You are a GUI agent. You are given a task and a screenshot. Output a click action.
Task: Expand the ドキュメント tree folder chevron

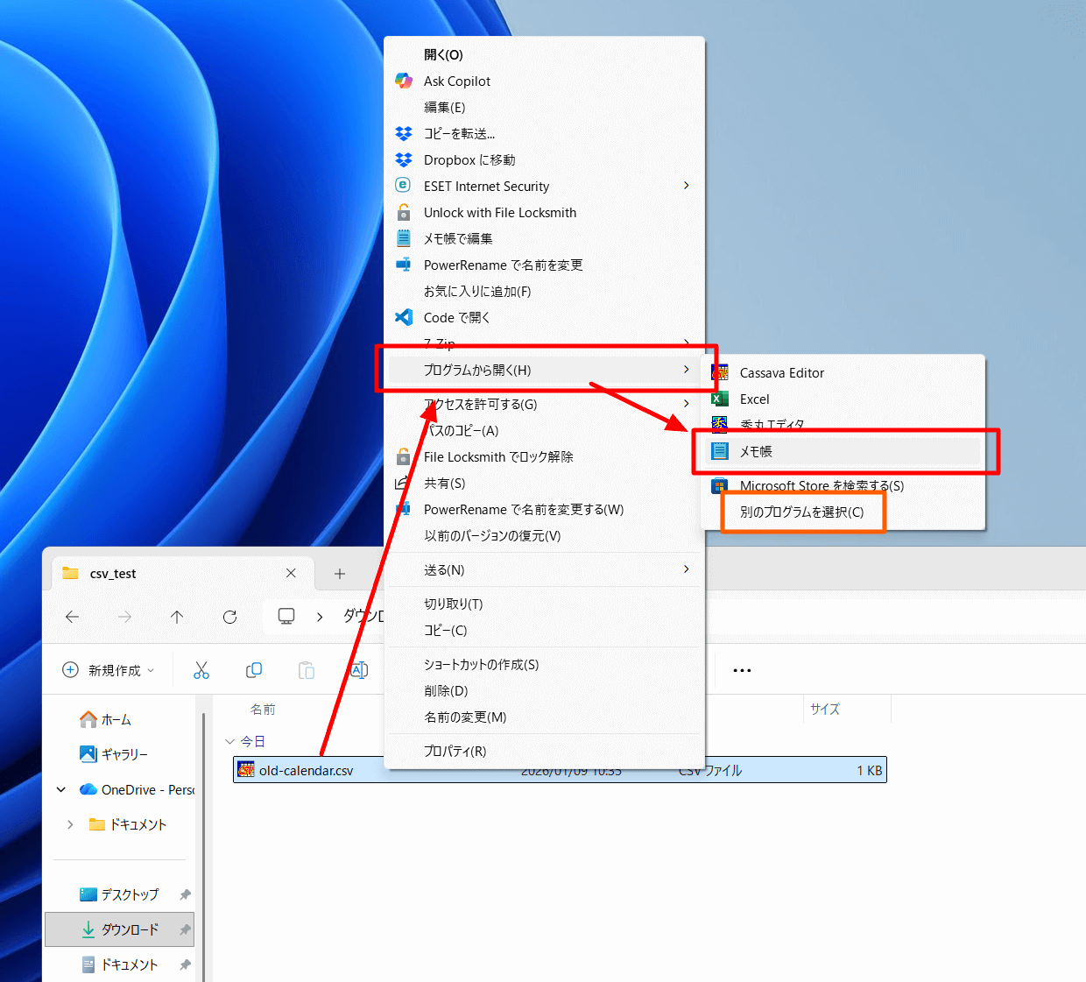click(70, 824)
